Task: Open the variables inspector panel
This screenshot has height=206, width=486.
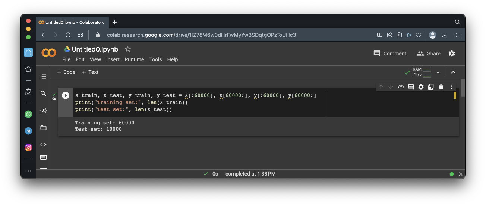Action: (x=43, y=111)
